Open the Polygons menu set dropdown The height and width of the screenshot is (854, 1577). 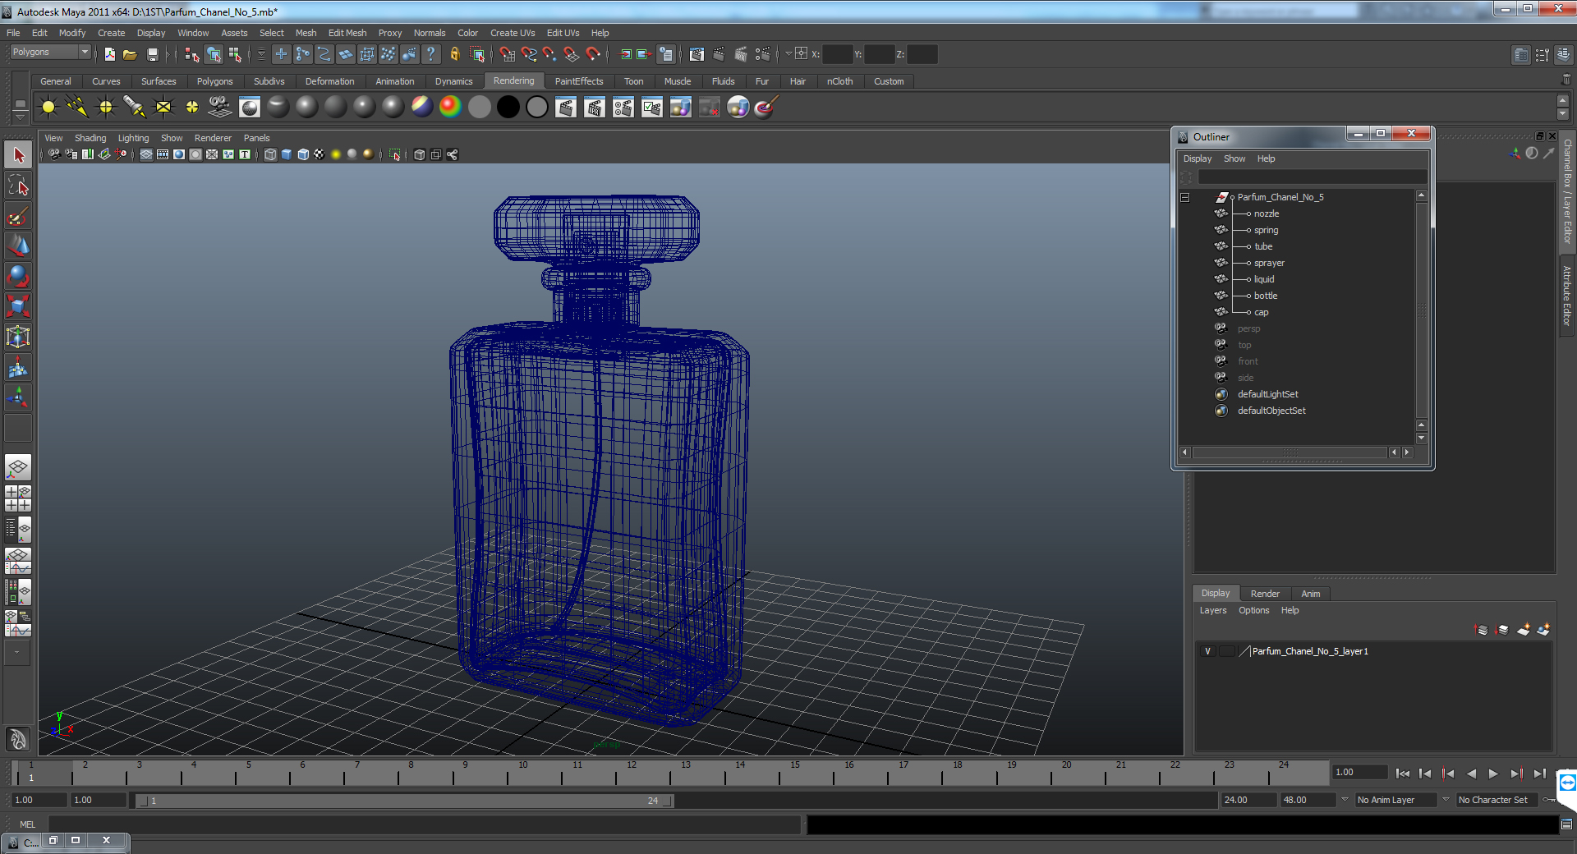pyautogui.click(x=50, y=52)
